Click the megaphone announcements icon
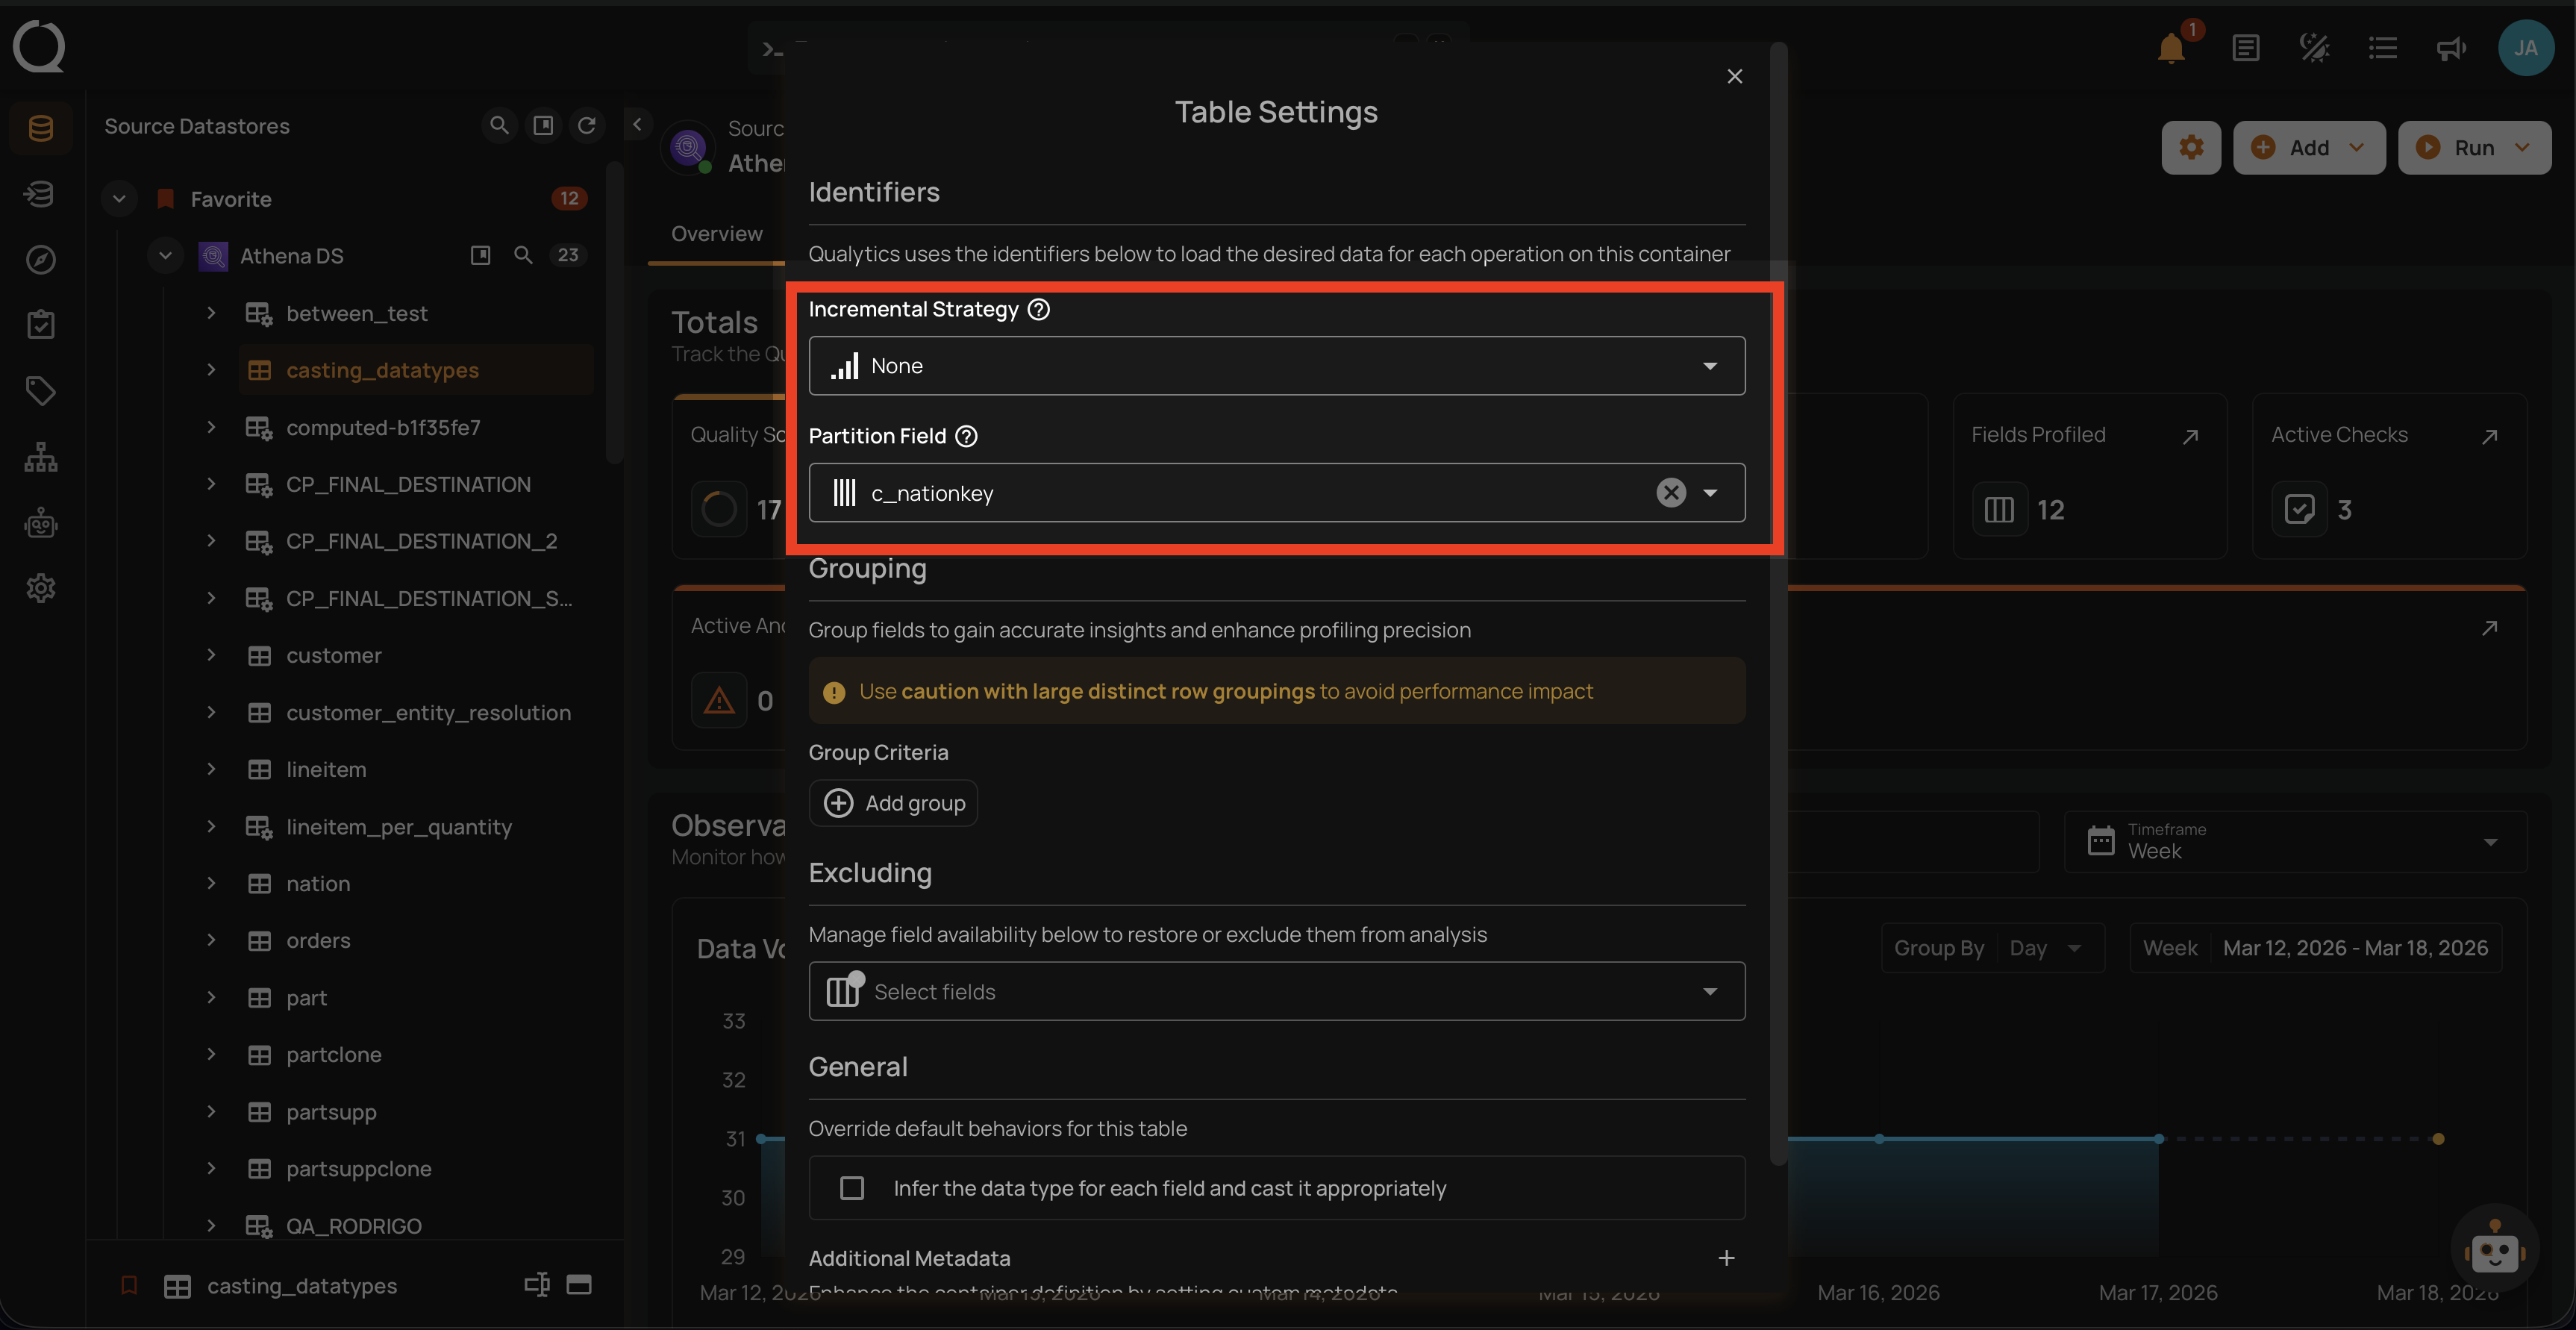The width and height of the screenshot is (2576, 1330). tap(2450, 48)
